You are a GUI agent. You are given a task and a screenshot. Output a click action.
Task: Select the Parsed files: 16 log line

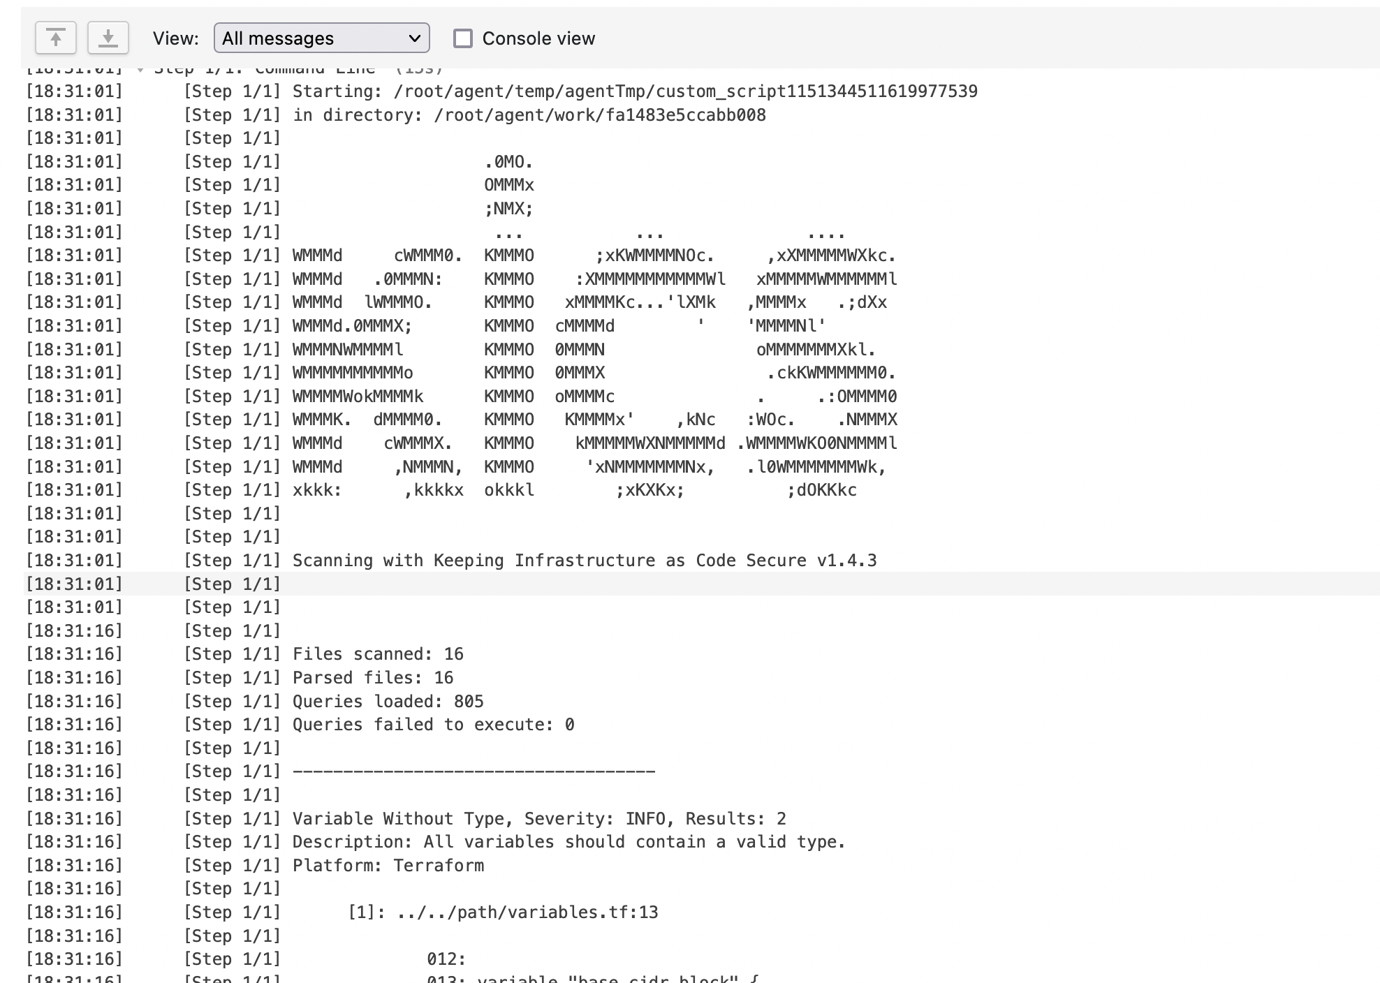click(x=372, y=678)
